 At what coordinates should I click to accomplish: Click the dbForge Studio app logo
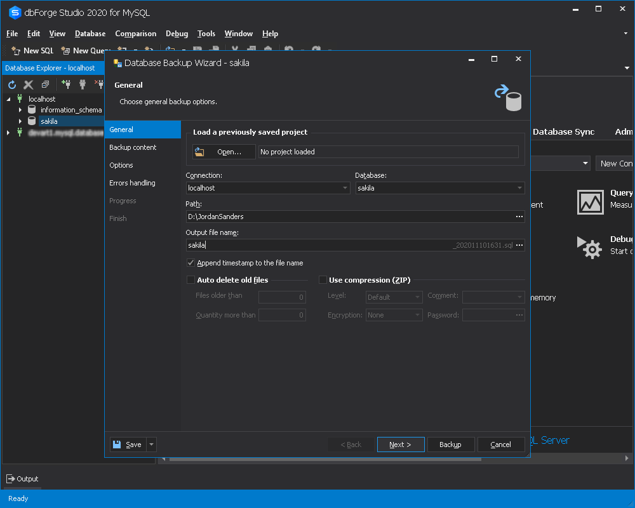[x=15, y=13]
